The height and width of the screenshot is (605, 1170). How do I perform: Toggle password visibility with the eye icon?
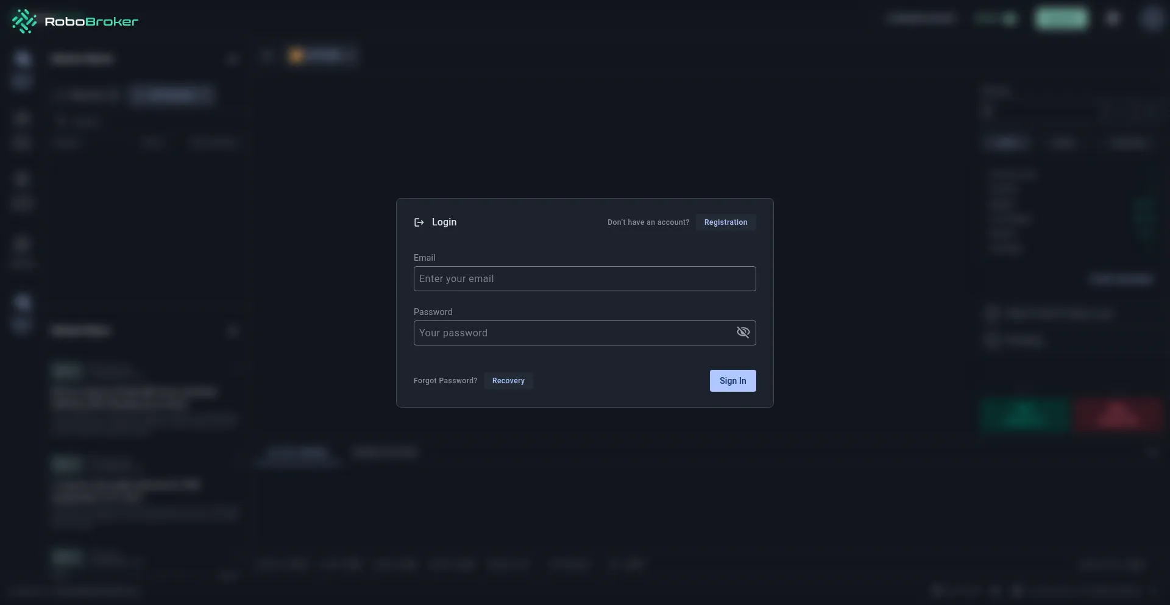(743, 333)
